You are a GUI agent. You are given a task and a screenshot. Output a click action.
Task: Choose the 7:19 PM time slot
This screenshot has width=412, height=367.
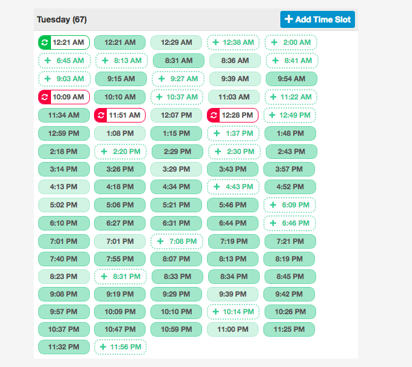[x=234, y=241]
